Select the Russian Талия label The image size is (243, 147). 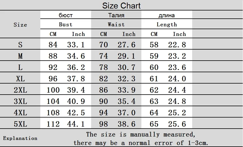[116, 15]
